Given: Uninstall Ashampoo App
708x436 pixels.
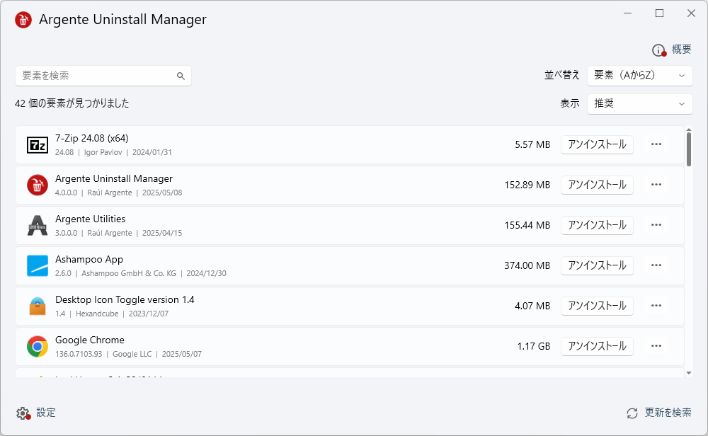Looking at the screenshot, I should [597, 265].
